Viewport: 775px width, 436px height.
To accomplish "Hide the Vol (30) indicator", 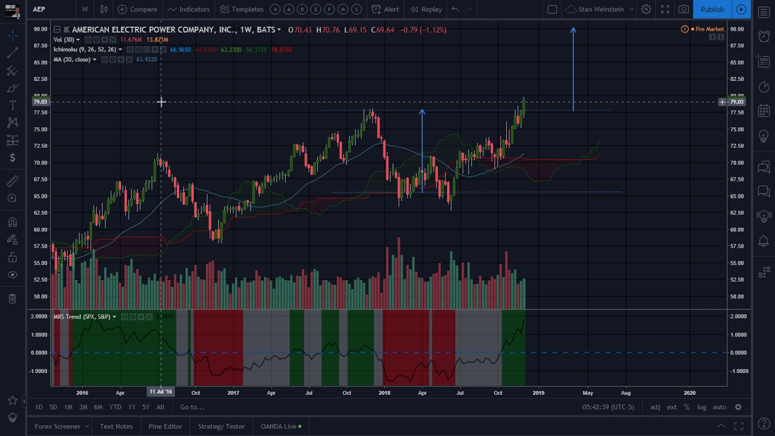I will pyautogui.click(x=88, y=40).
